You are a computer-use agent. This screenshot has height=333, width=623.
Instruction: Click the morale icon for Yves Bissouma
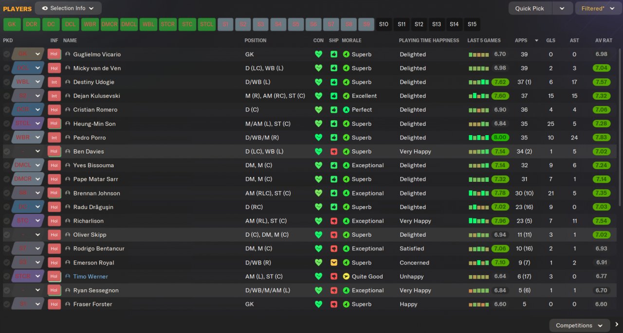click(346, 165)
